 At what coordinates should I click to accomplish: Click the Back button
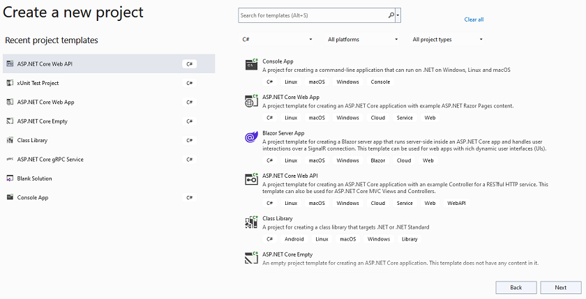(x=516, y=287)
